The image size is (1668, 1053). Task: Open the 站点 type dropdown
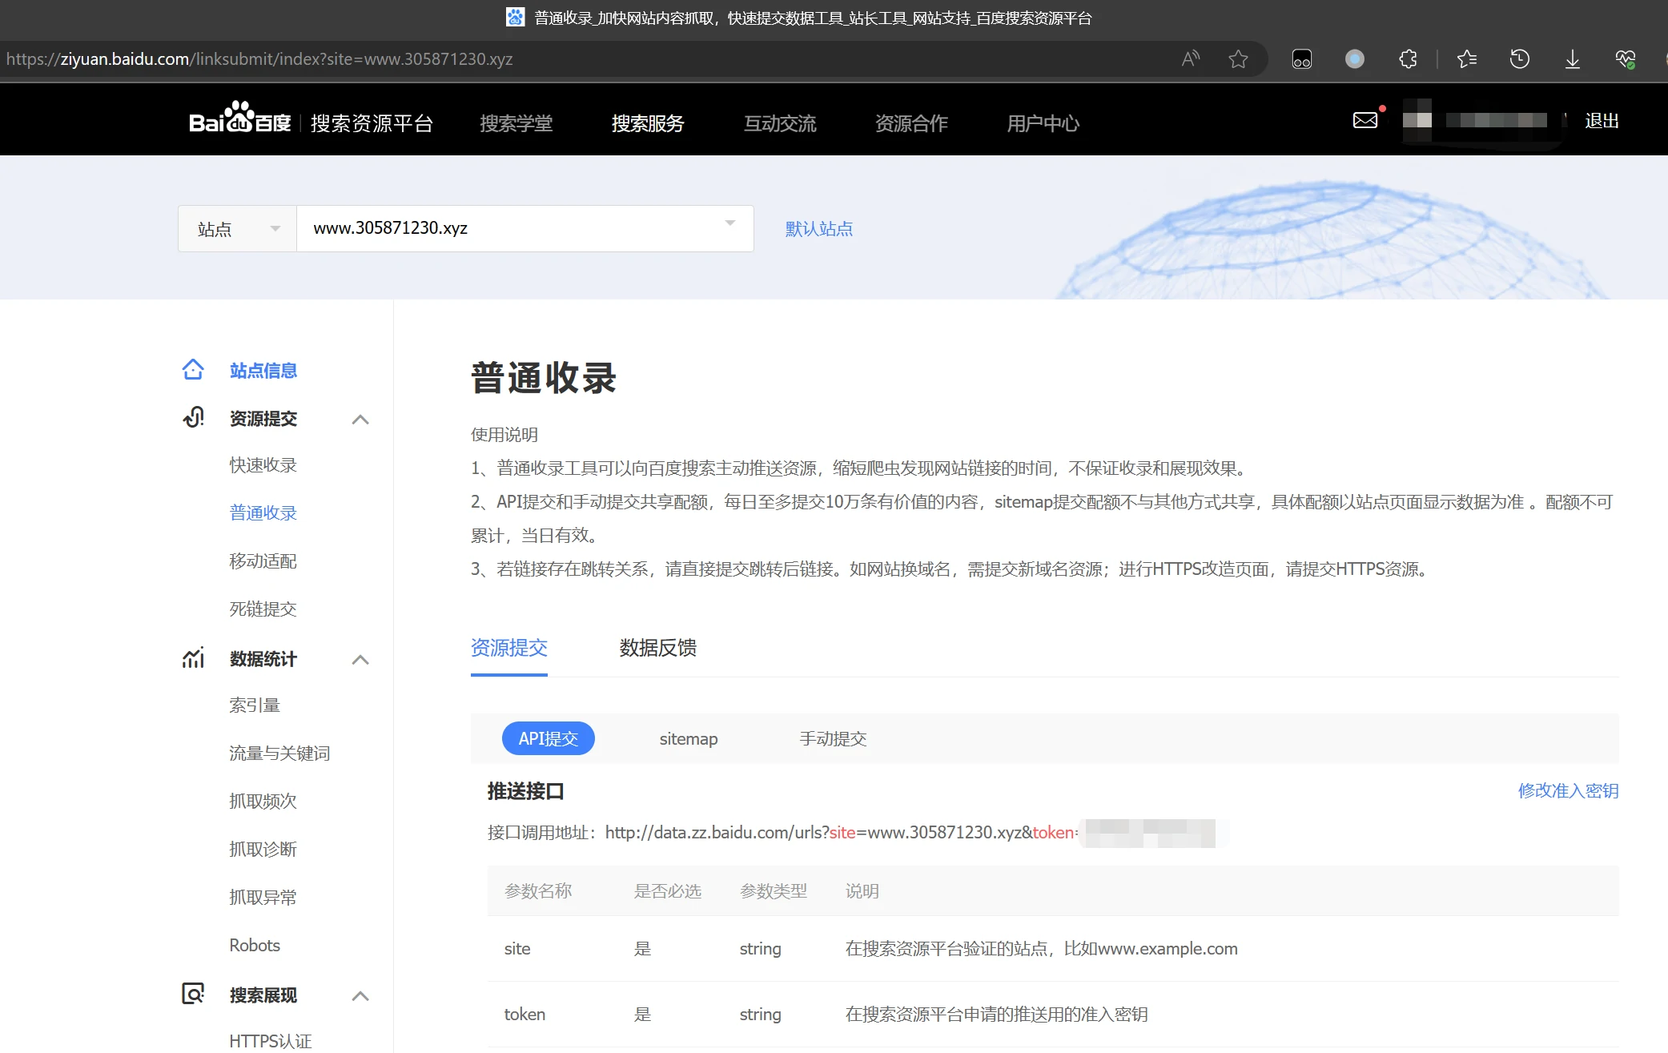tap(238, 229)
